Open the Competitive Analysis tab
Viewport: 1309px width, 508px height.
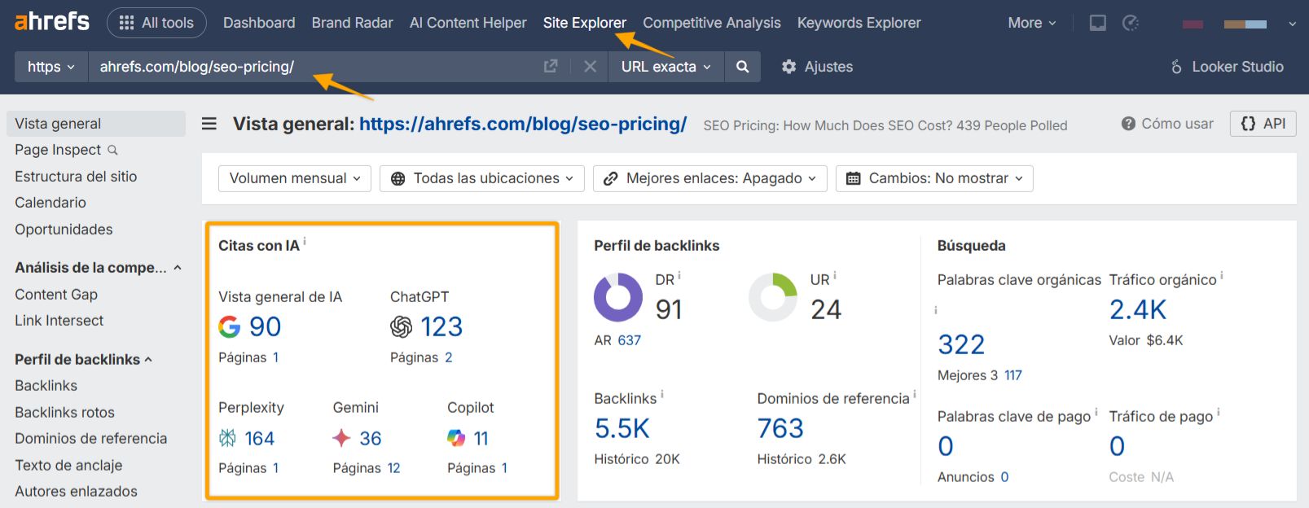pyautogui.click(x=711, y=23)
